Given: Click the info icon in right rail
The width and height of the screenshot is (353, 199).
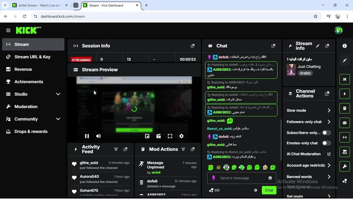Looking at the screenshot, I should pyautogui.click(x=345, y=46).
